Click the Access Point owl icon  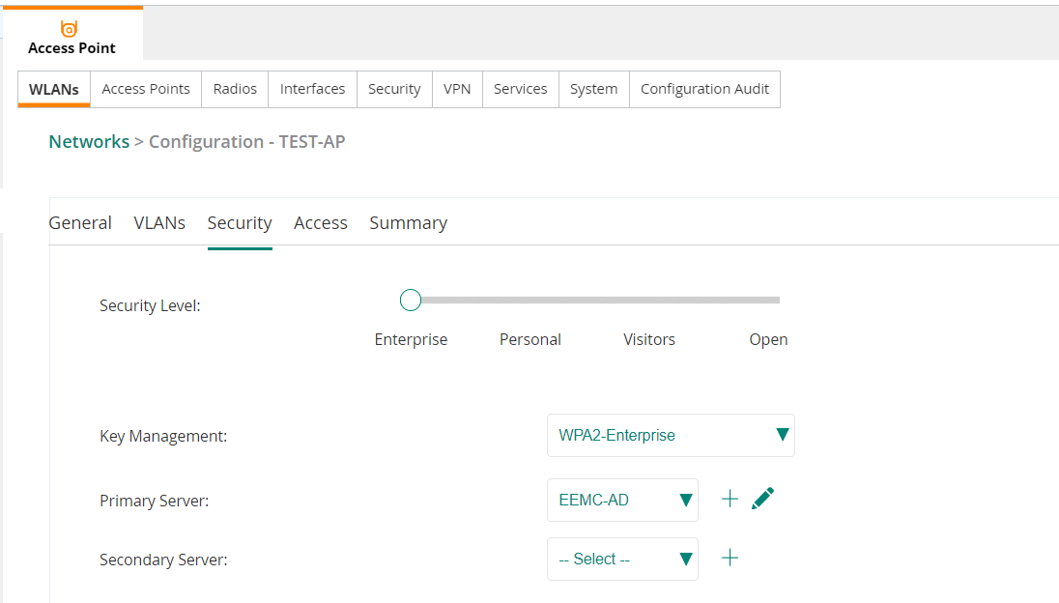pos(70,29)
